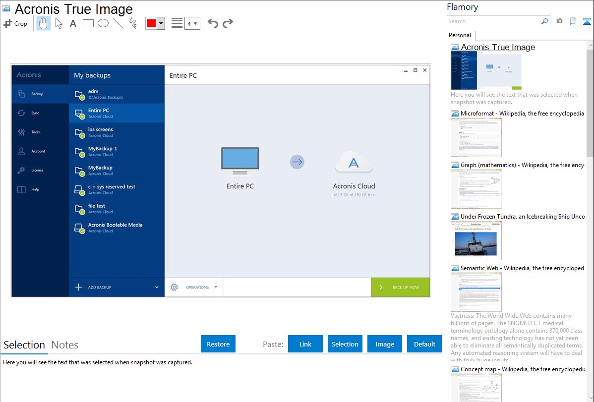Open the Under Frozen Tundra snapshot title

click(x=523, y=216)
